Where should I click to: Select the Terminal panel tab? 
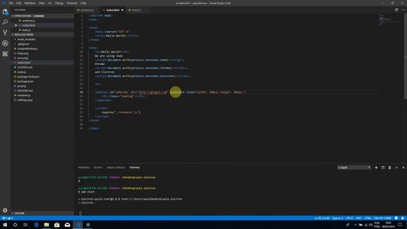click(x=134, y=168)
